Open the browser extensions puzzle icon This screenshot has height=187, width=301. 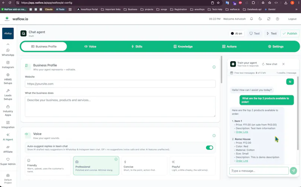click(253, 3)
